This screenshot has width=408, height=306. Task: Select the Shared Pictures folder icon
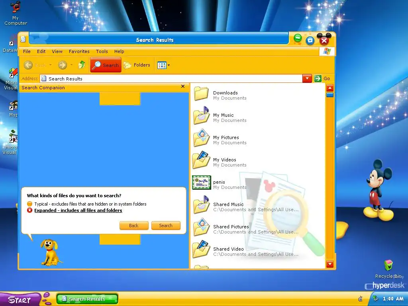click(x=201, y=227)
